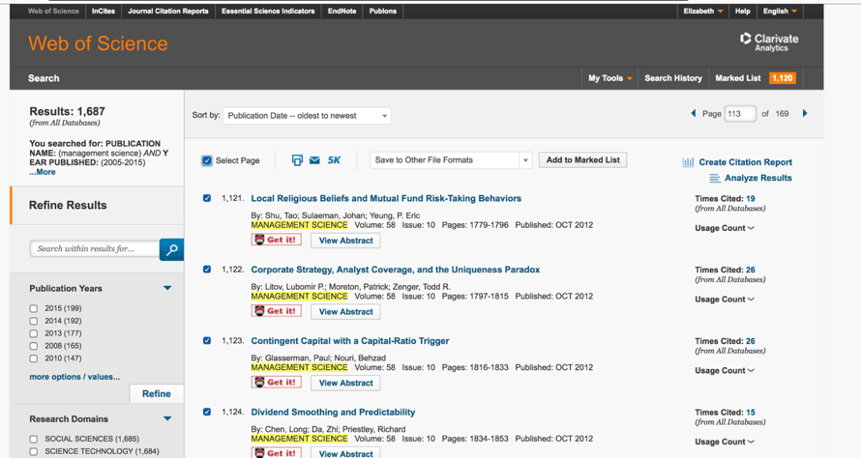Click the 5K export icon
The height and width of the screenshot is (458, 861).
tap(334, 160)
